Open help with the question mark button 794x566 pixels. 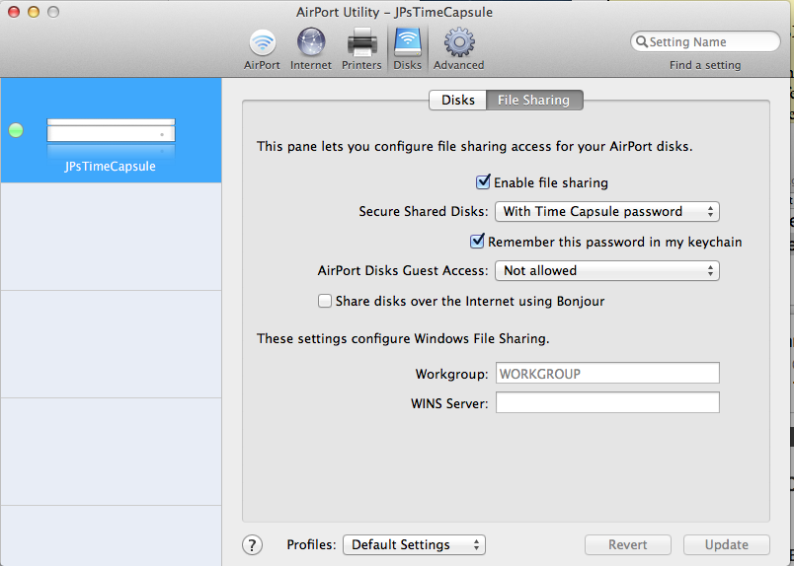pyautogui.click(x=252, y=544)
